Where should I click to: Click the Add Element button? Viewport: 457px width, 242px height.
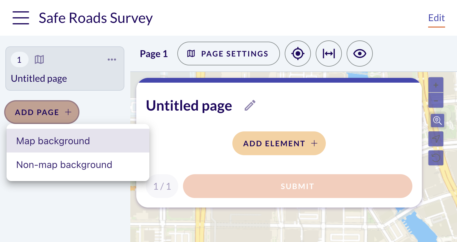tap(279, 143)
